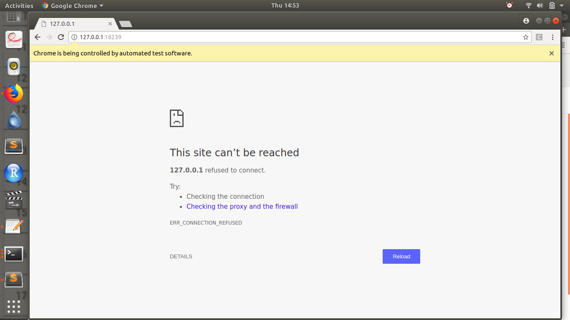570x320 pixels.
Task: Dismiss the automated test software notification
Action: click(551, 53)
